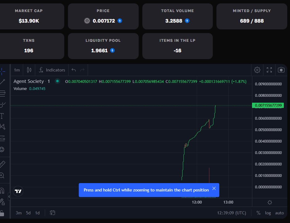The height and width of the screenshot is (223, 290).
Task: Click the price info icon
Action: point(87,21)
